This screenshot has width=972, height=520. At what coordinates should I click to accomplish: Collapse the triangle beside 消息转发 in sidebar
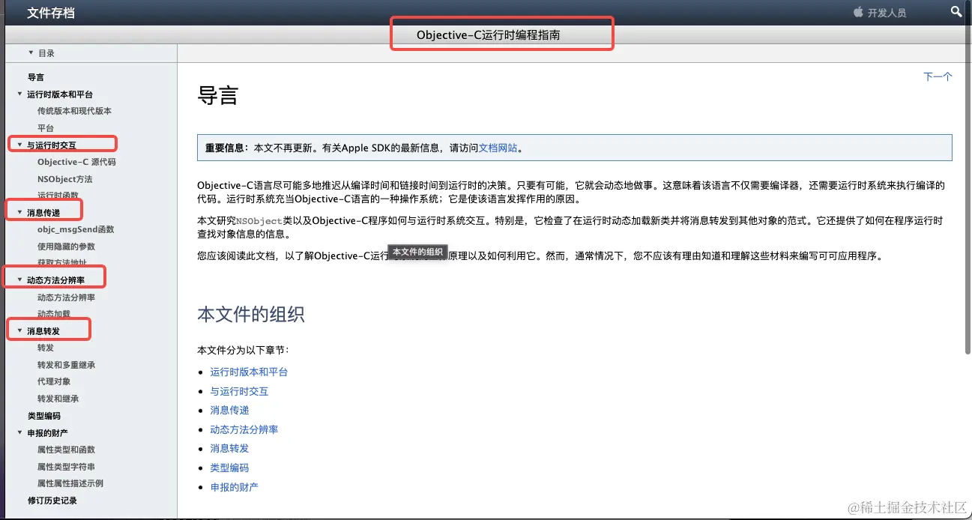tap(19, 331)
